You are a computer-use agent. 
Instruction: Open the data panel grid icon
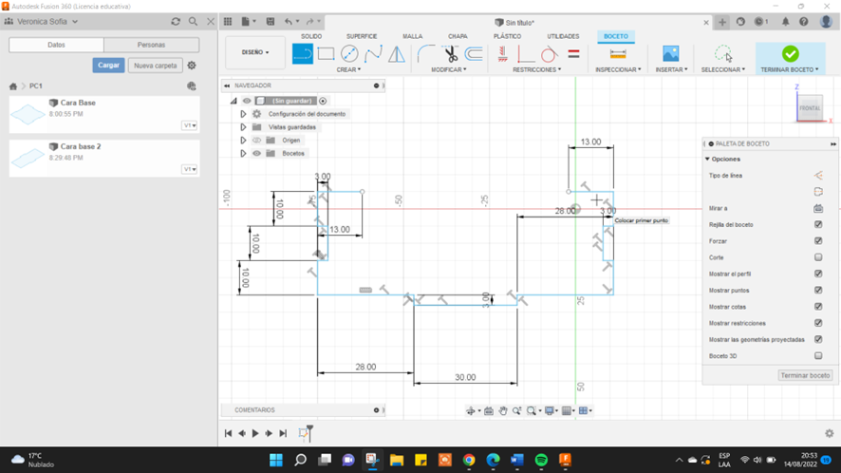point(228,22)
